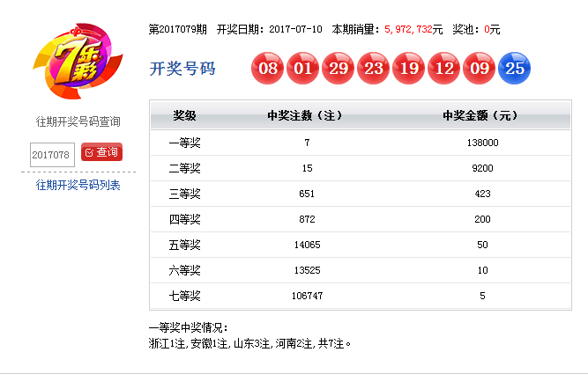Click the 七等奖 row label
The width and height of the screenshot is (588, 374).
[184, 296]
